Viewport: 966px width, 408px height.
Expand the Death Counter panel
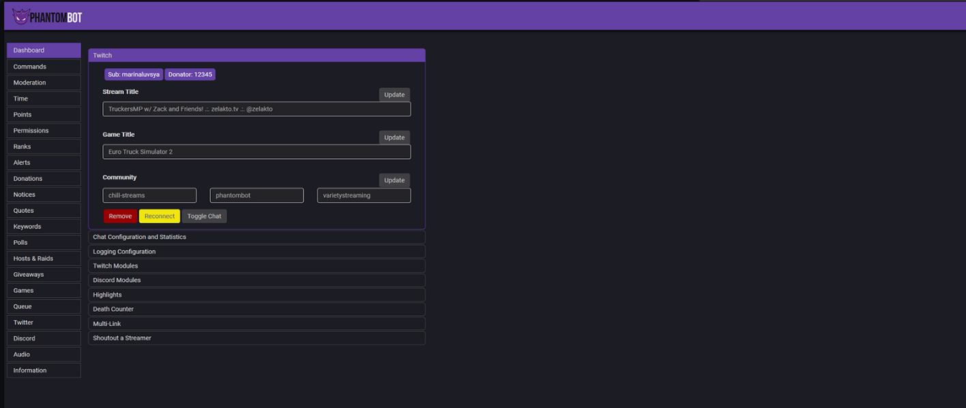(257, 309)
